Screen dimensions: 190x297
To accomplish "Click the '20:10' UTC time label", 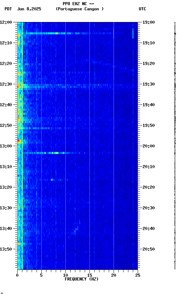I will coord(149,167).
